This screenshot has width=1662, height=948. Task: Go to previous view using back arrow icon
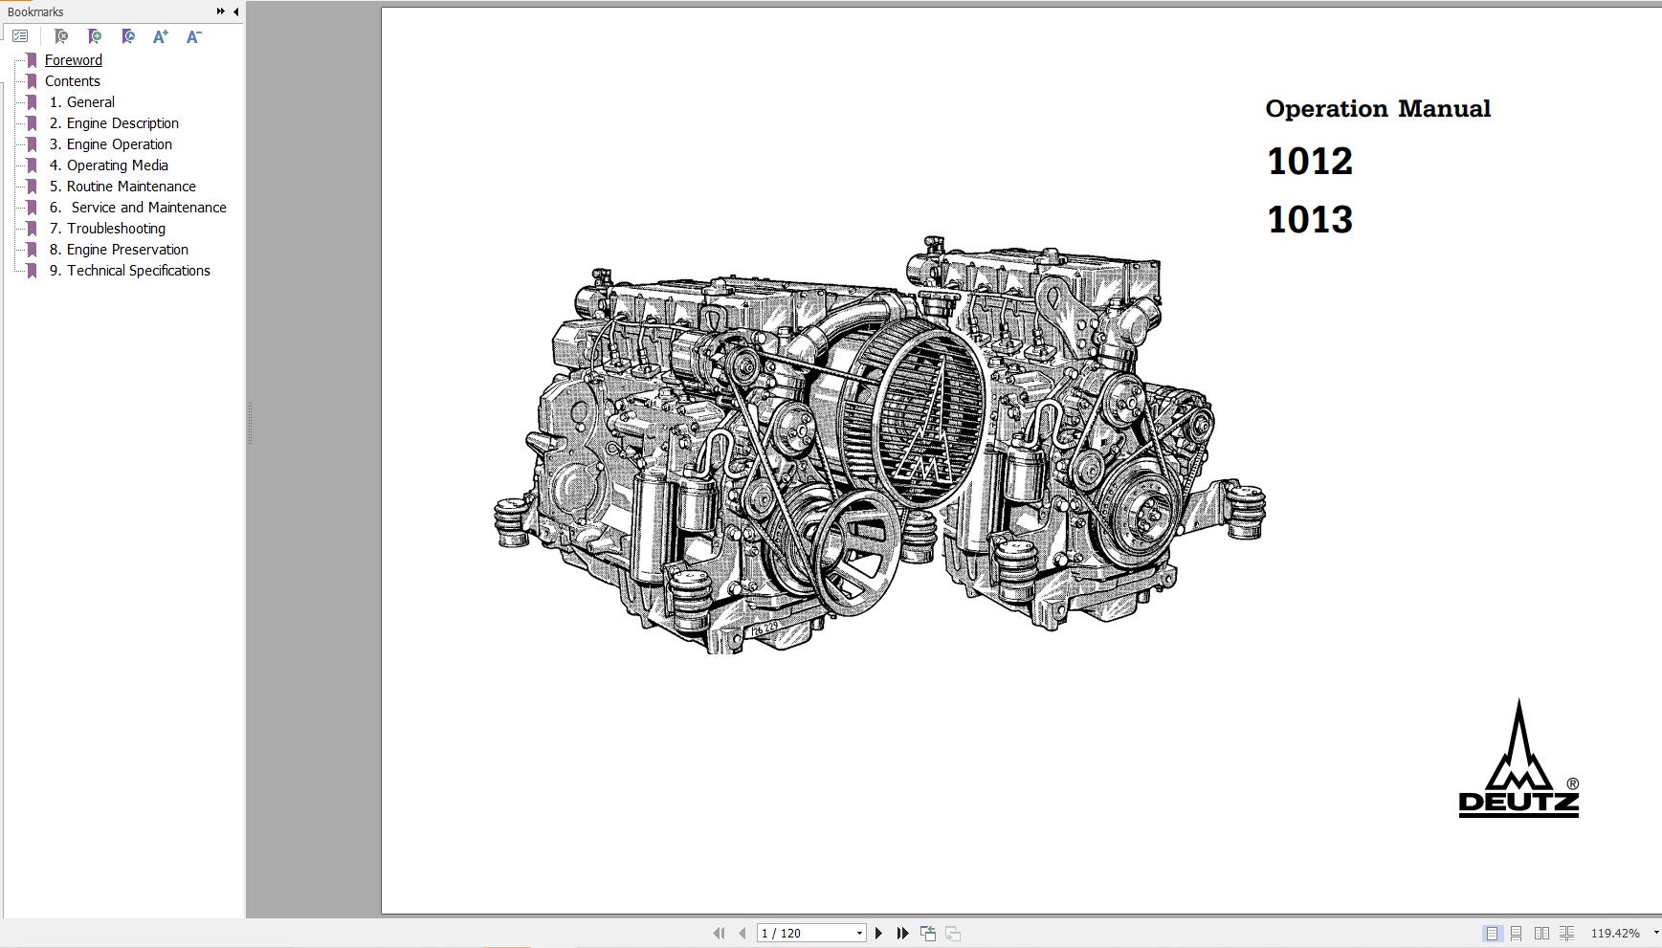(926, 932)
